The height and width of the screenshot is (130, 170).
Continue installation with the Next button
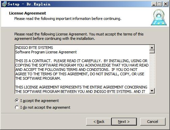click(124, 122)
